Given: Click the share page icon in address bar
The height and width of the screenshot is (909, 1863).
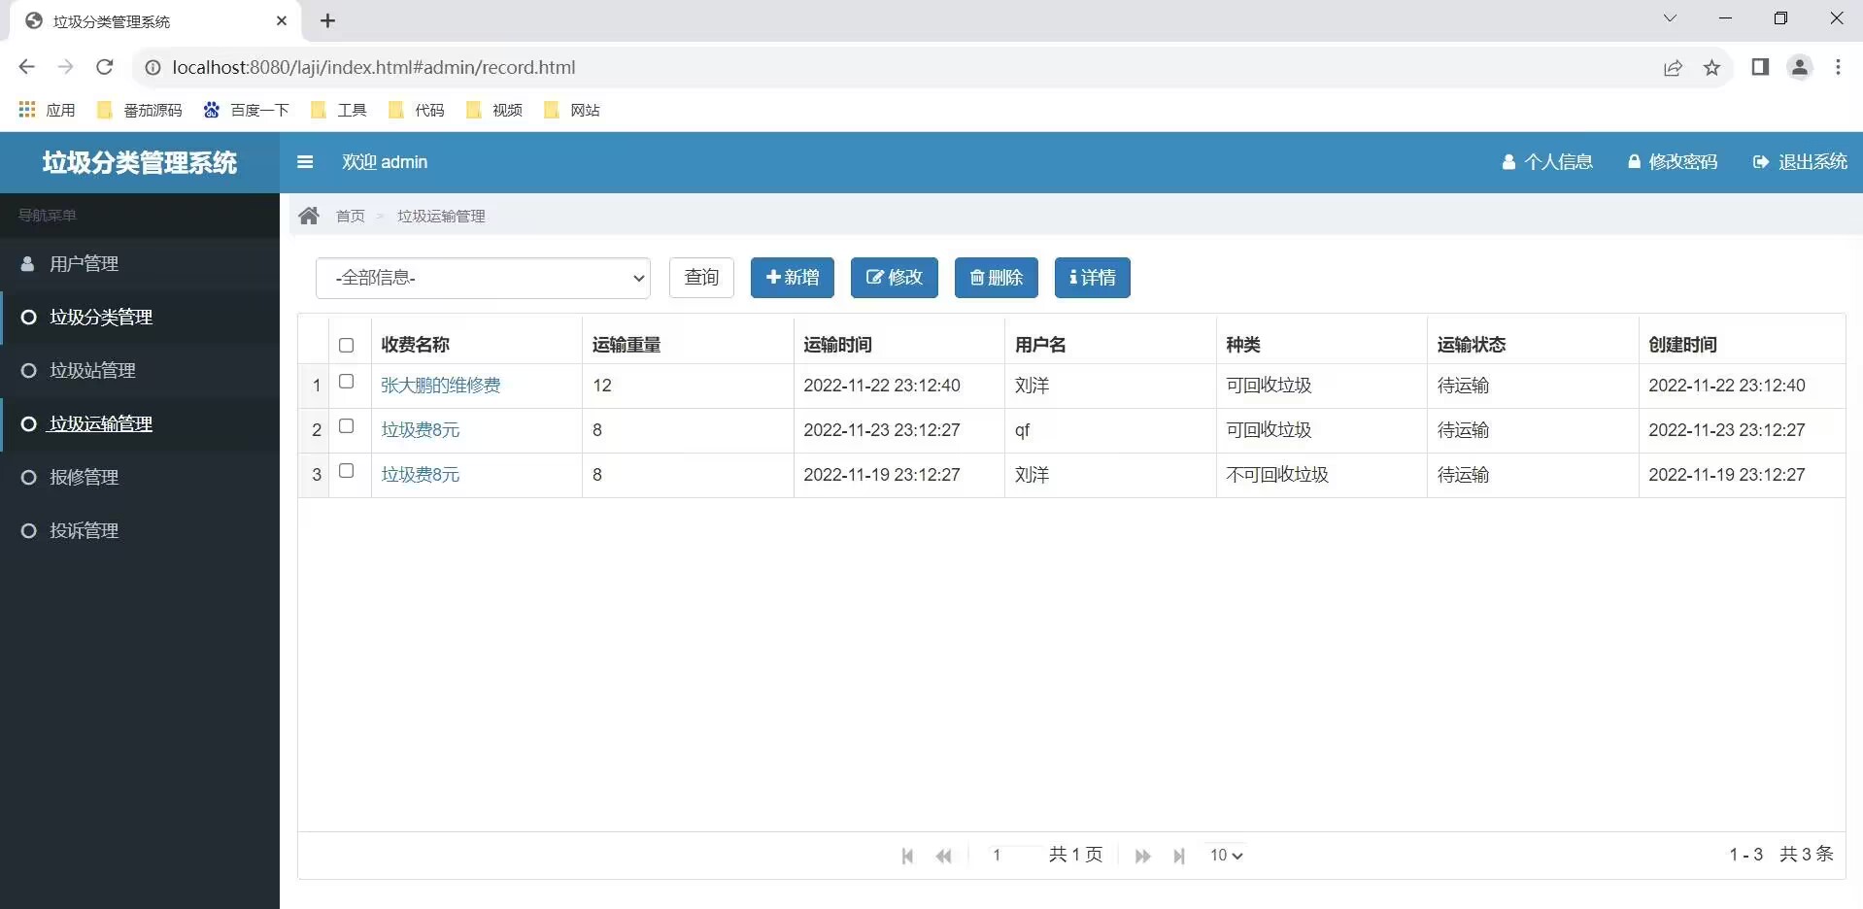Looking at the screenshot, I should coord(1673,67).
